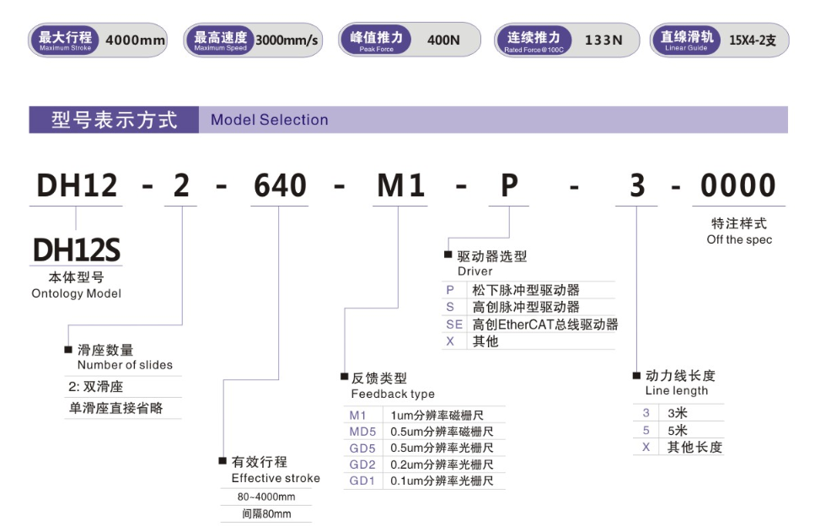831x526 pixels.
Task: Click the Ontology Model text
Action: (x=77, y=293)
